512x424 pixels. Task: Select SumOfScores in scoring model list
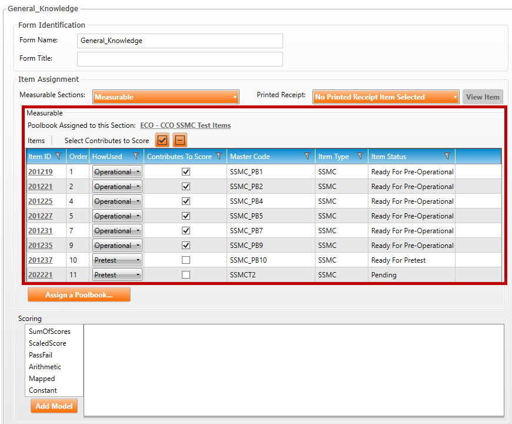point(49,332)
